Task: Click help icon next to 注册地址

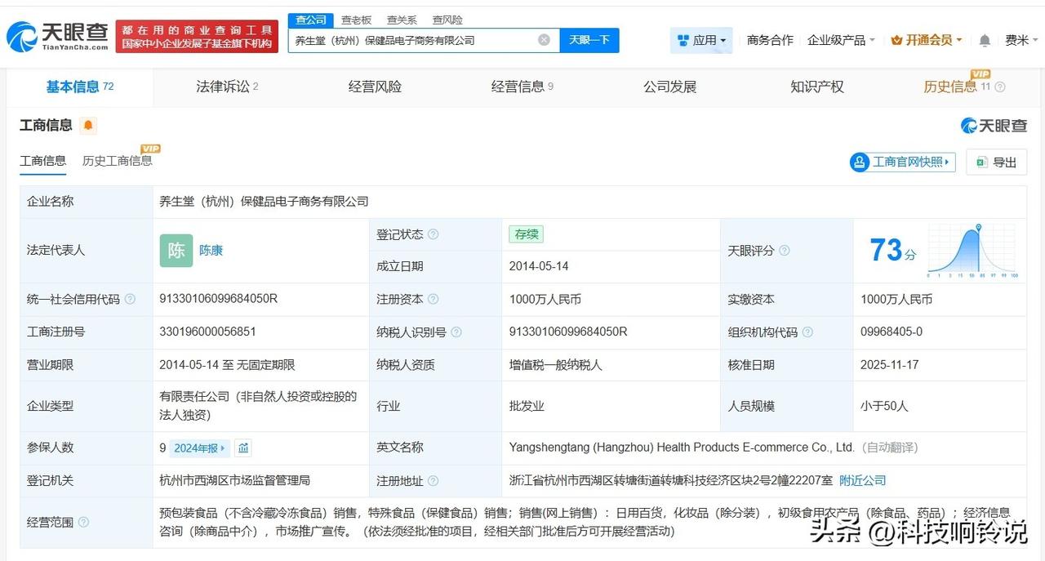Action: point(433,481)
